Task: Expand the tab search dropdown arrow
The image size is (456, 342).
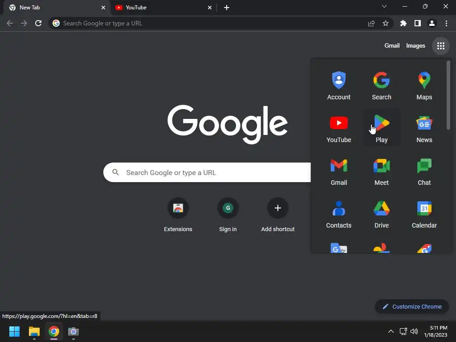Action: click(x=384, y=6)
